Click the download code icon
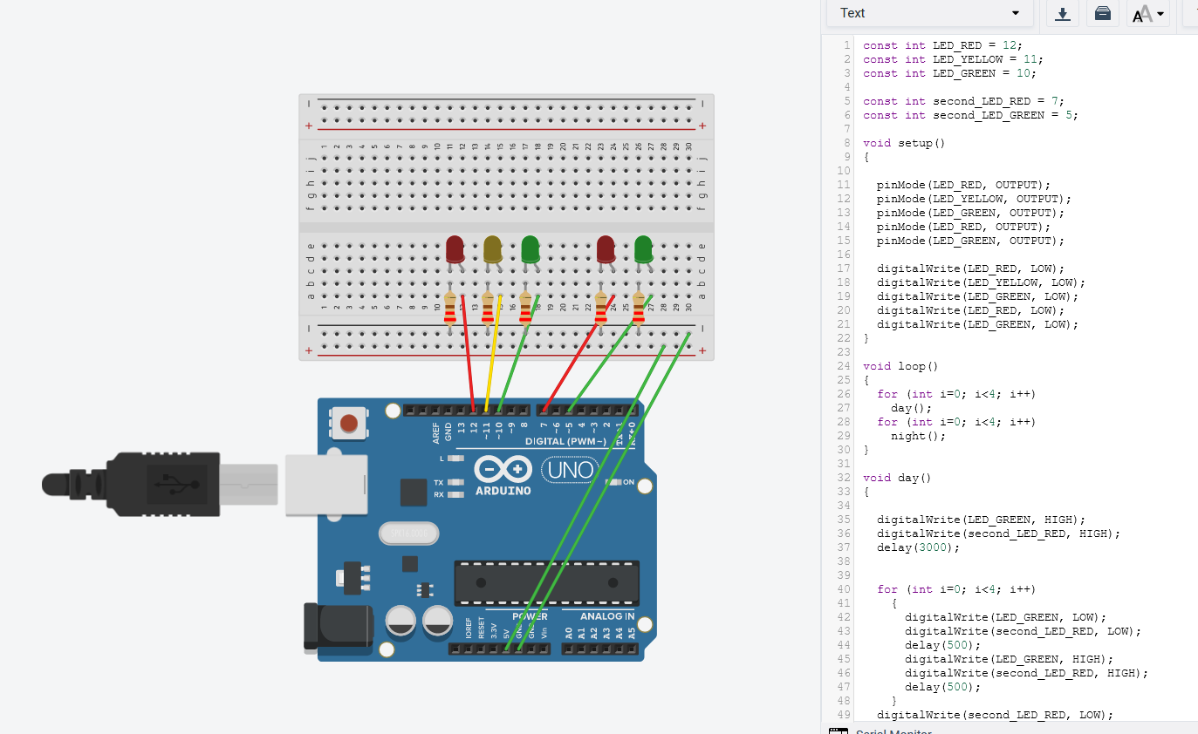Screen dimensions: 1198x734 tap(1063, 13)
